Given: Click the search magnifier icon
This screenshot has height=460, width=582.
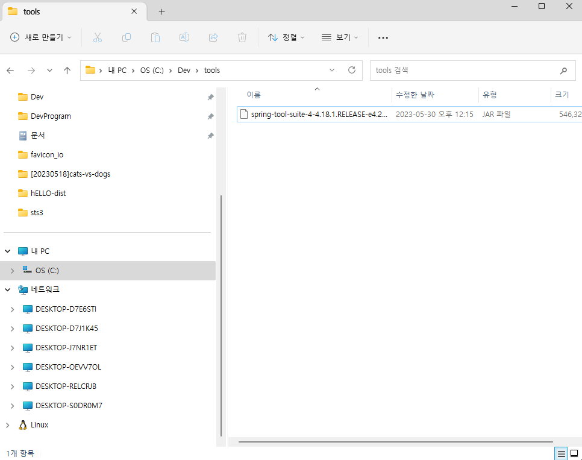Looking at the screenshot, I should (x=563, y=71).
